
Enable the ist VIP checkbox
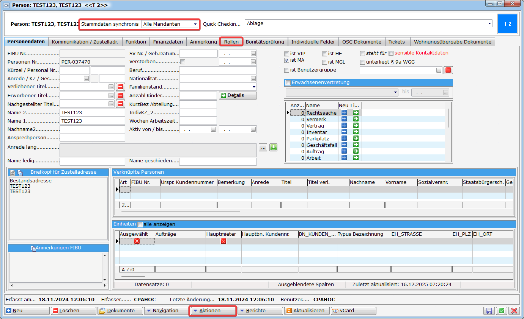point(287,54)
